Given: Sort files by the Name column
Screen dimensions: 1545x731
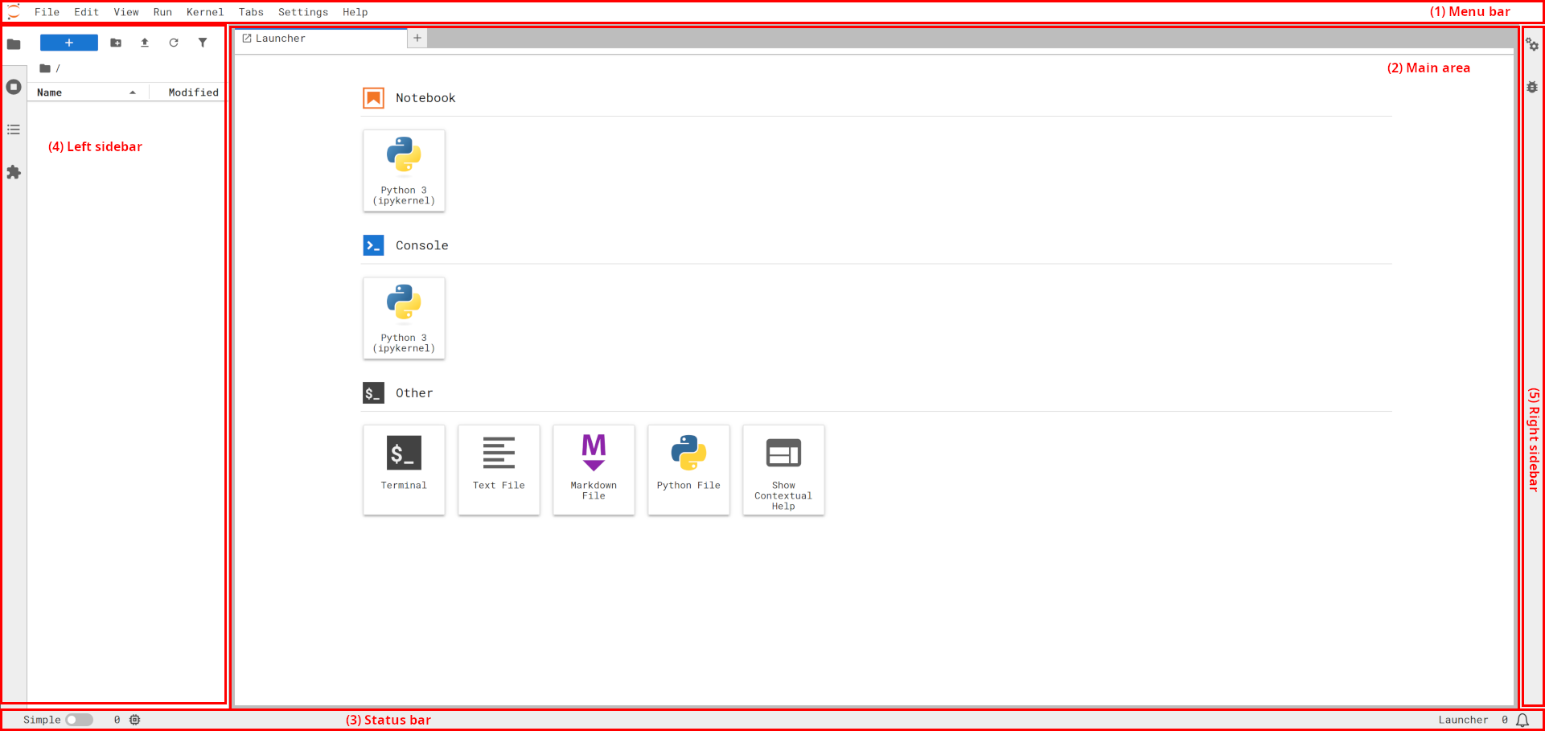Looking at the screenshot, I should 48,92.
